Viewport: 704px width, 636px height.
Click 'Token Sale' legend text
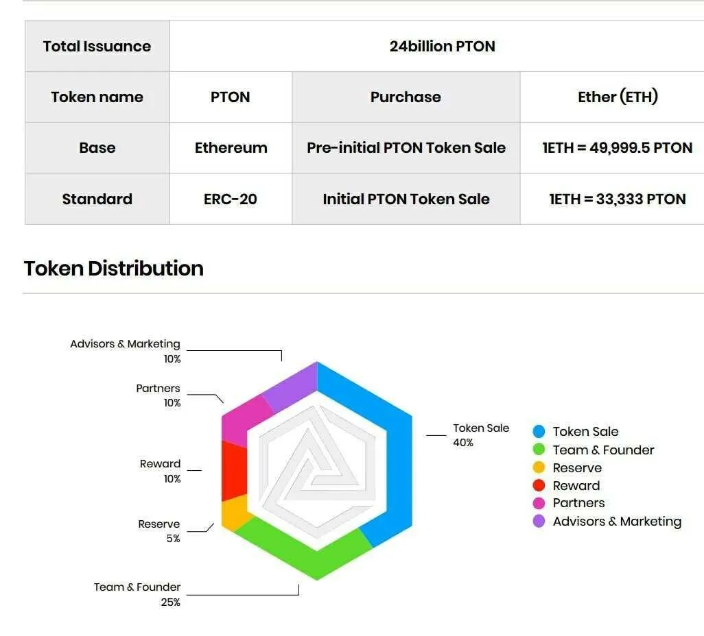click(x=585, y=432)
